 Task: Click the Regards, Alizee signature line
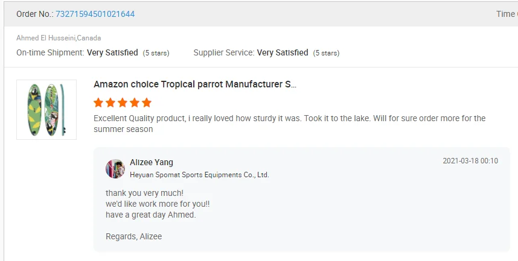click(x=133, y=236)
